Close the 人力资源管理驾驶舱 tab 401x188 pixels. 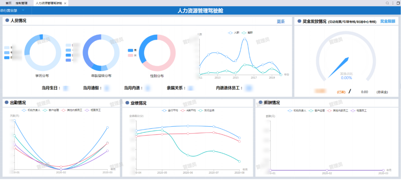coord(65,3)
